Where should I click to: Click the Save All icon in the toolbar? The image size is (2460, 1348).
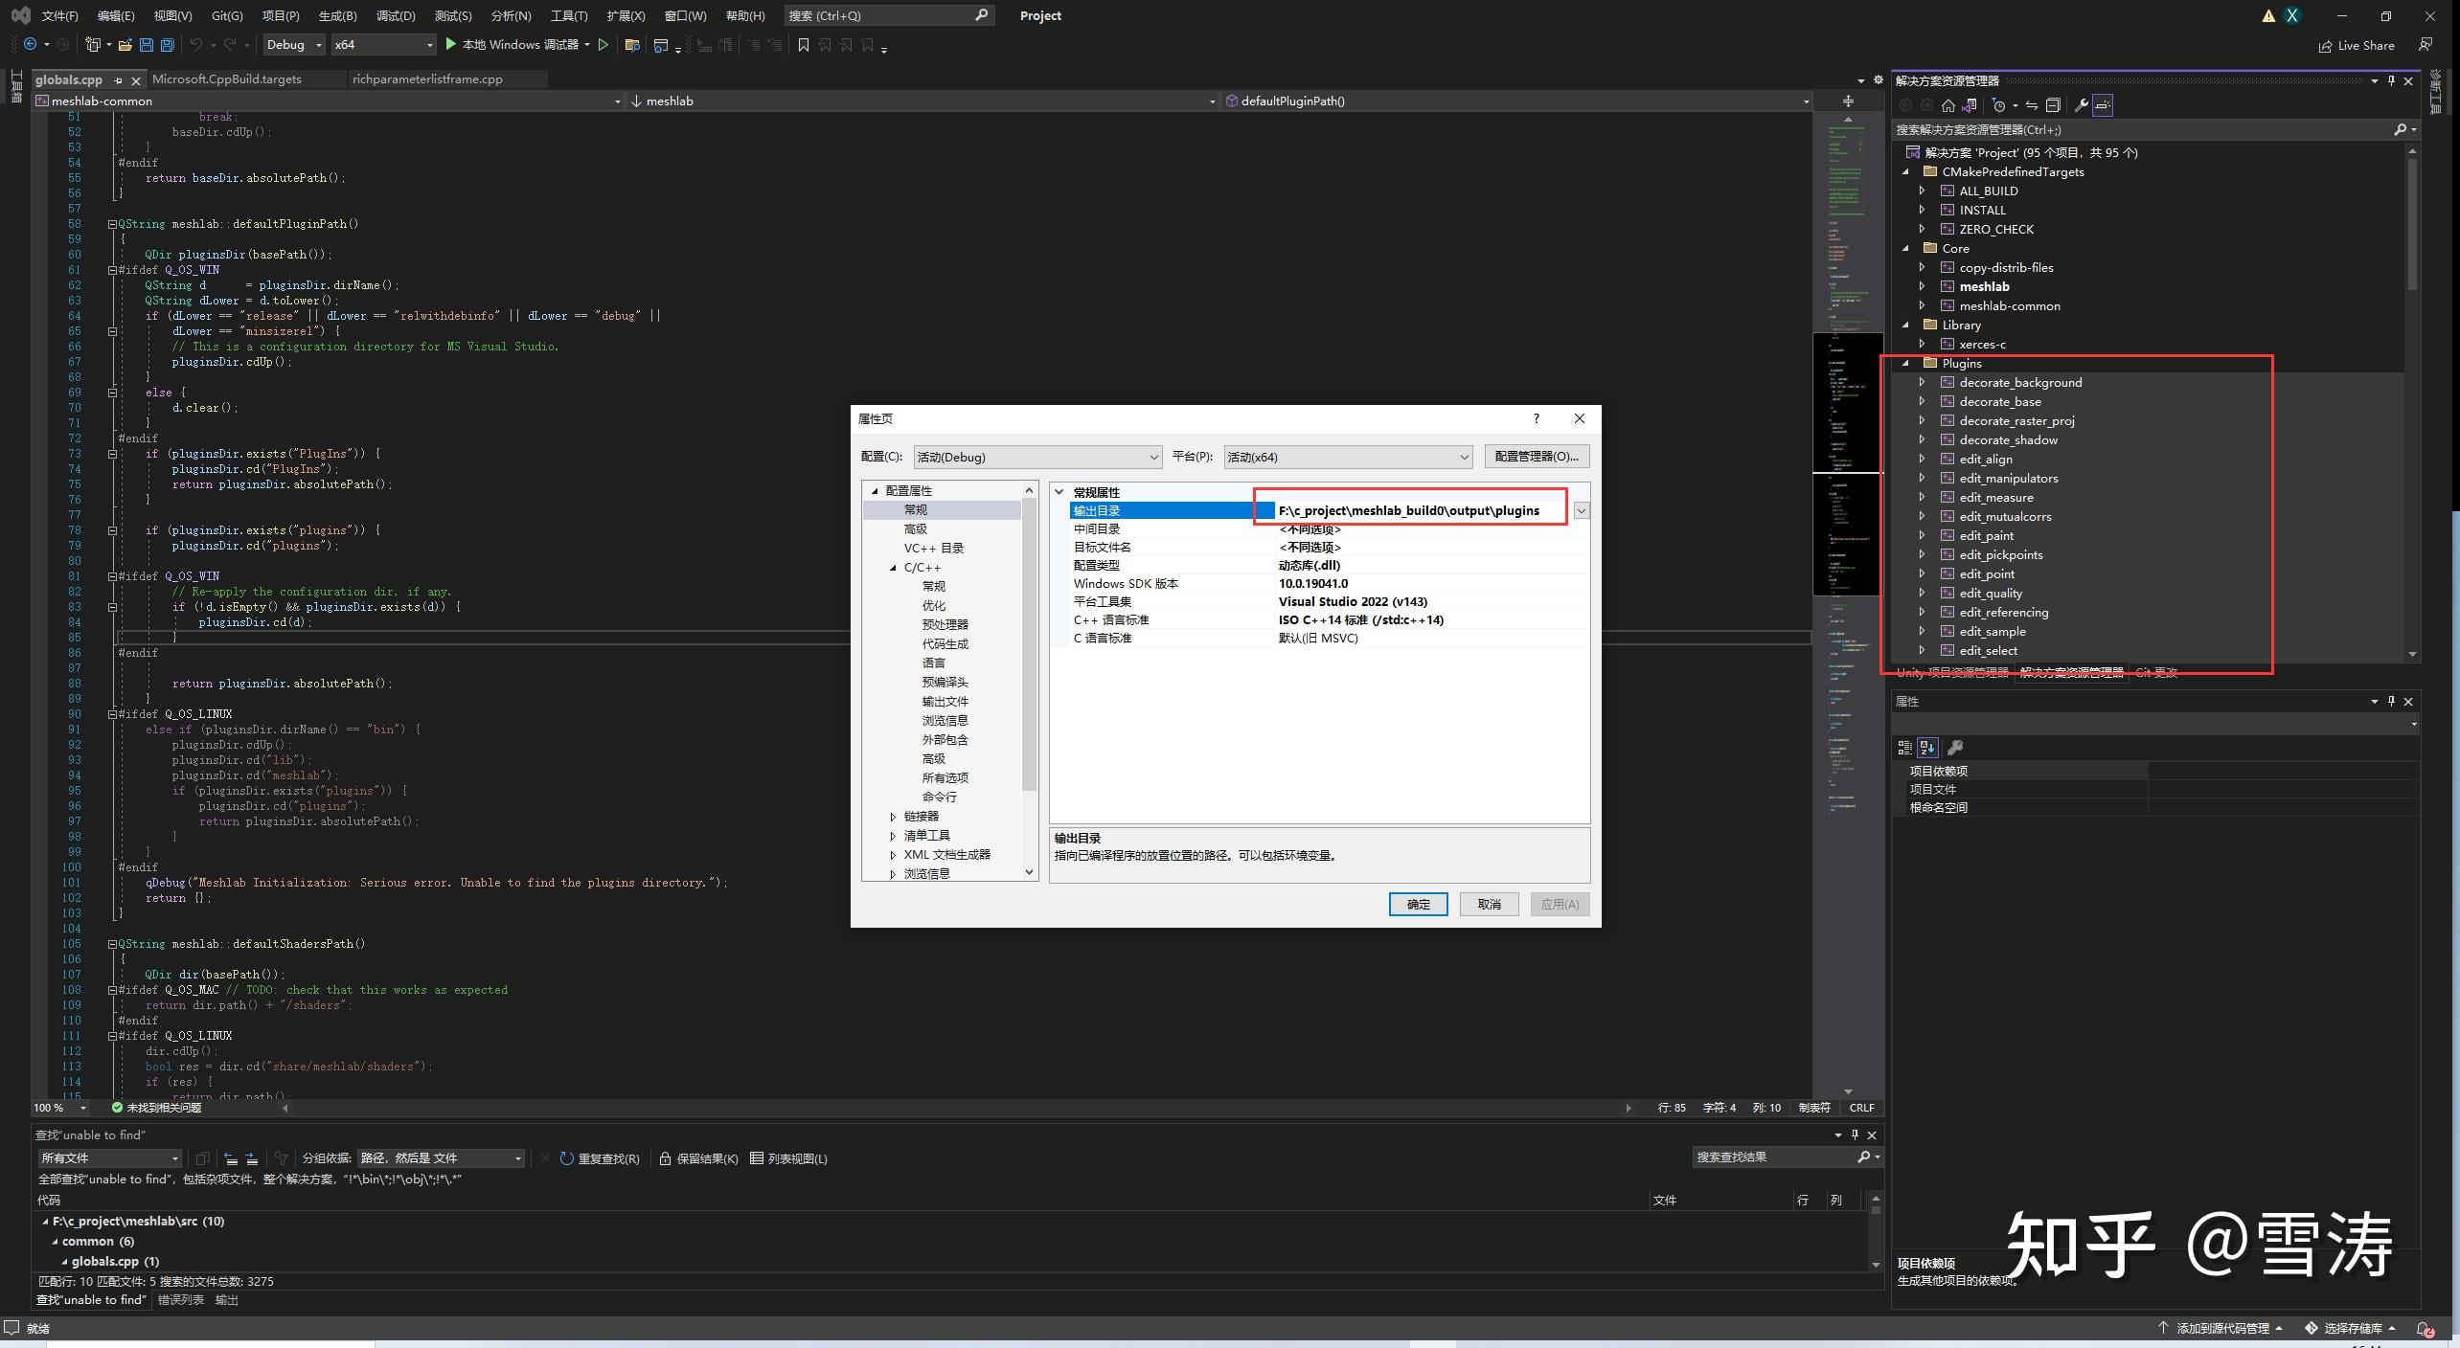tap(167, 44)
